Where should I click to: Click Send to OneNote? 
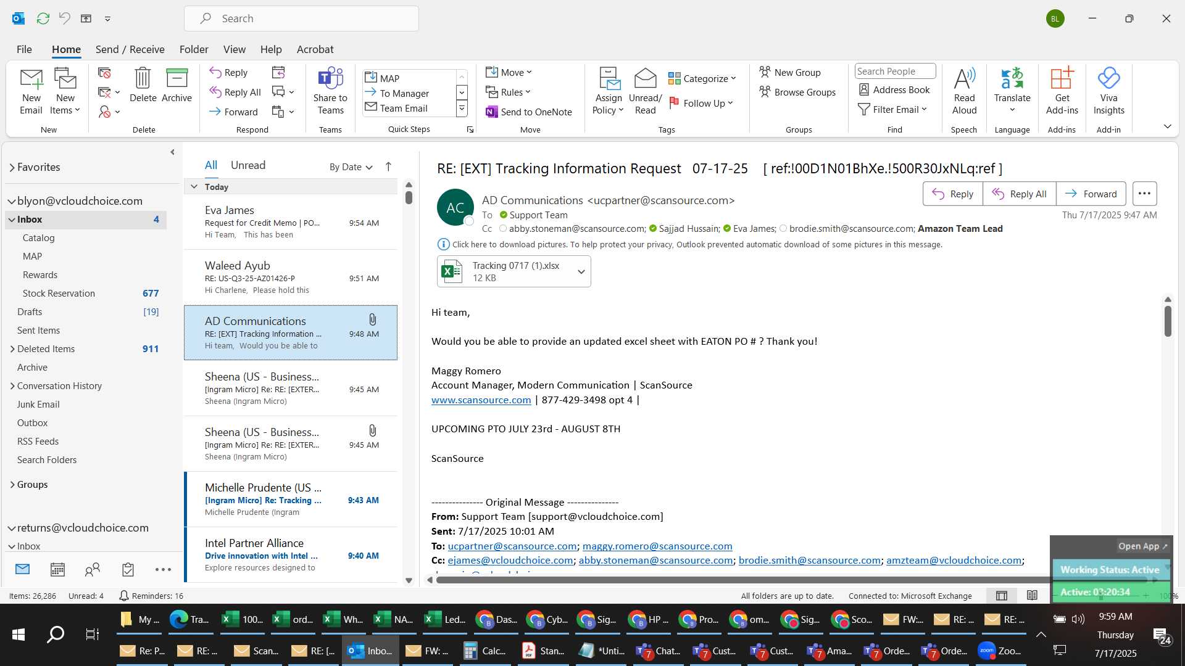point(529,112)
